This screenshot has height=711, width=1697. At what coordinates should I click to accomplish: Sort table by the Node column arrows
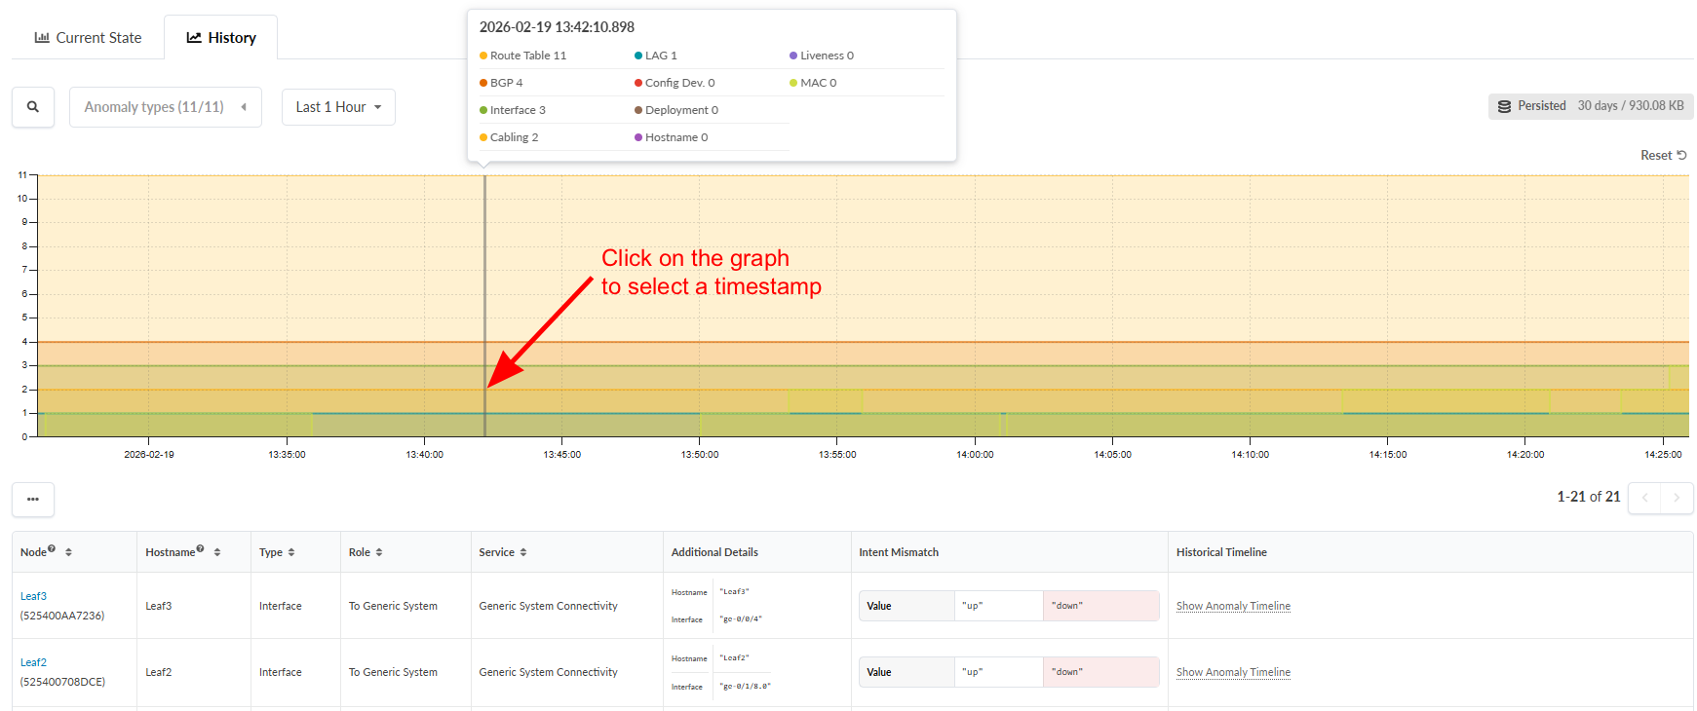pos(68,552)
